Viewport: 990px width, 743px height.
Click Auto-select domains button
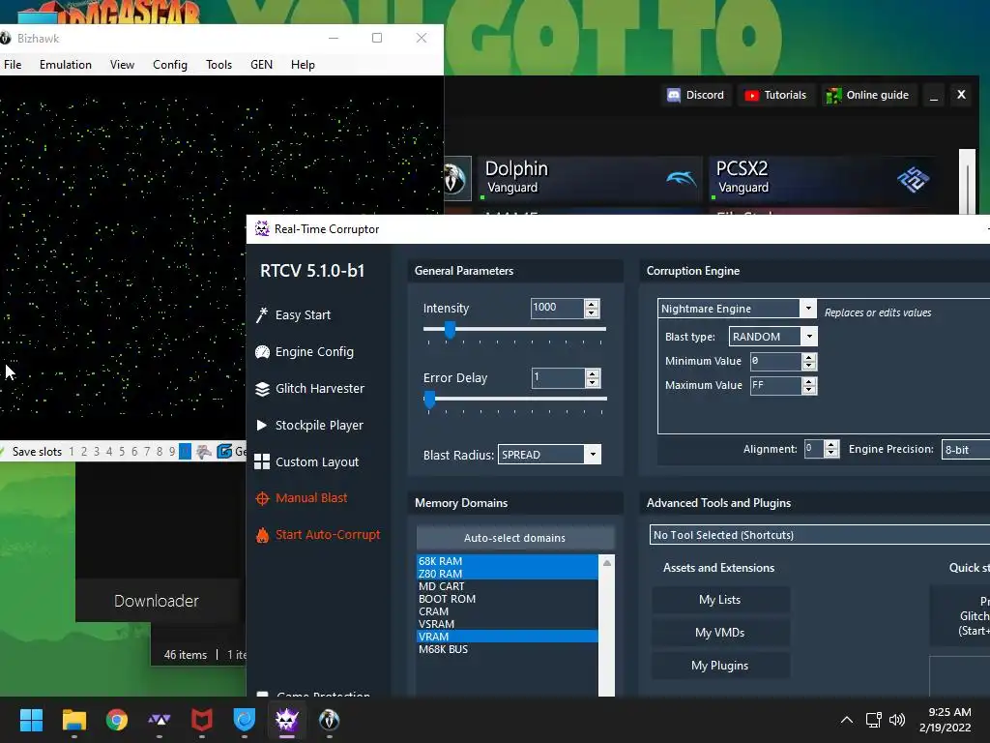pos(514,538)
